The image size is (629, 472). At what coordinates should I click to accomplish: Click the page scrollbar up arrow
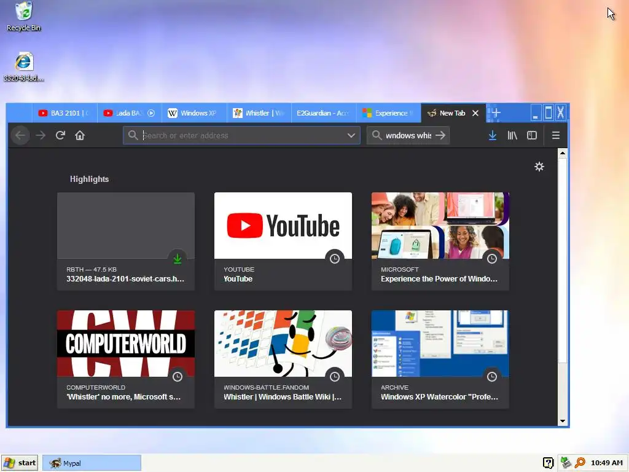(x=563, y=153)
